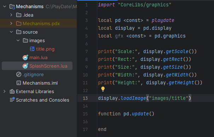Click the "CoreLibs/graphics" string

pos(145,5)
